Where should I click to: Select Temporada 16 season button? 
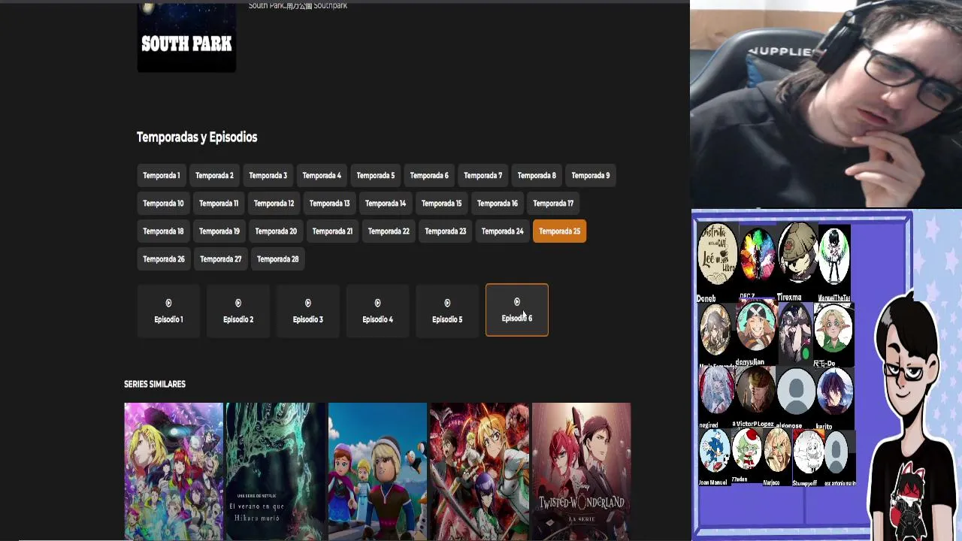tap(498, 204)
